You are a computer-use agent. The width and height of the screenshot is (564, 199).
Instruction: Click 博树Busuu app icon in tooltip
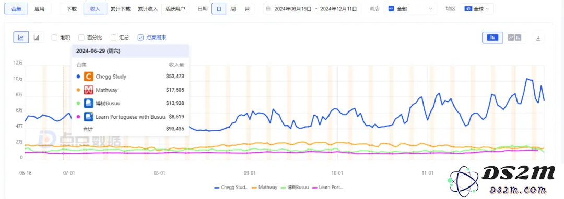pyautogui.click(x=88, y=103)
